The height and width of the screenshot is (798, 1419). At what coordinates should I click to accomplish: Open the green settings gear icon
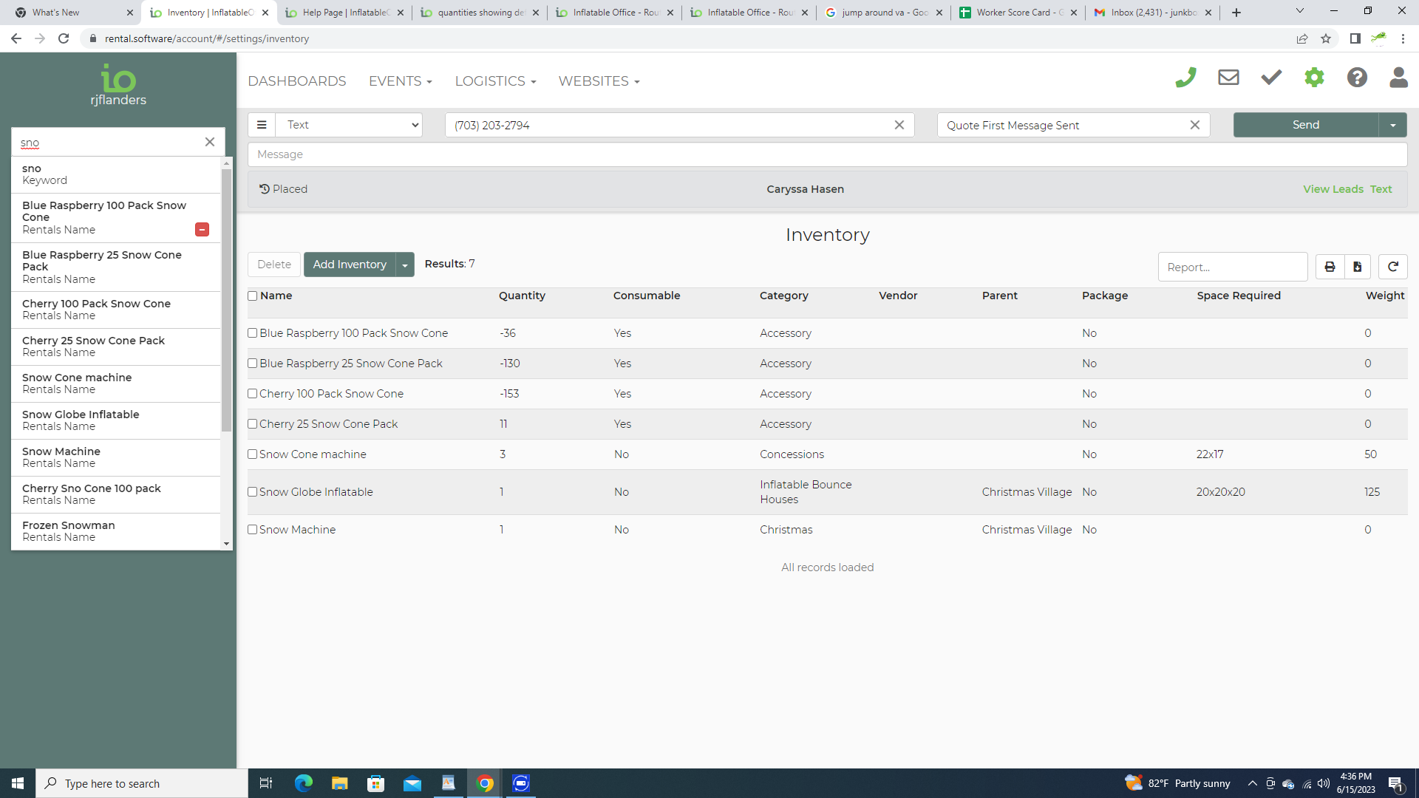point(1314,78)
